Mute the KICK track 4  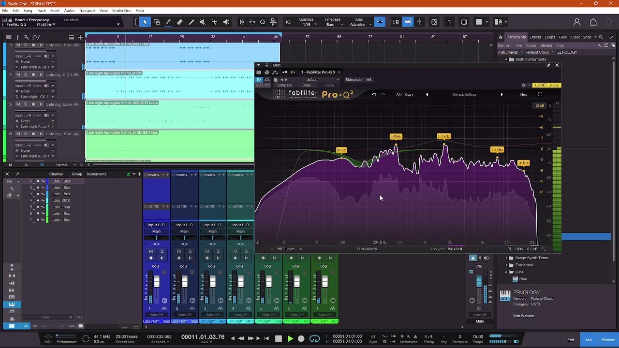pos(18,74)
